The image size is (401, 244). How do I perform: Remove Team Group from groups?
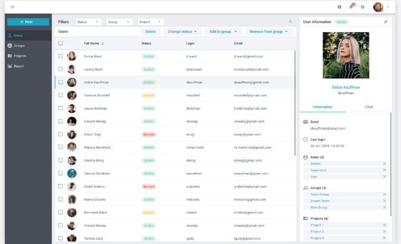pyautogui.click(x=384, y=194)
